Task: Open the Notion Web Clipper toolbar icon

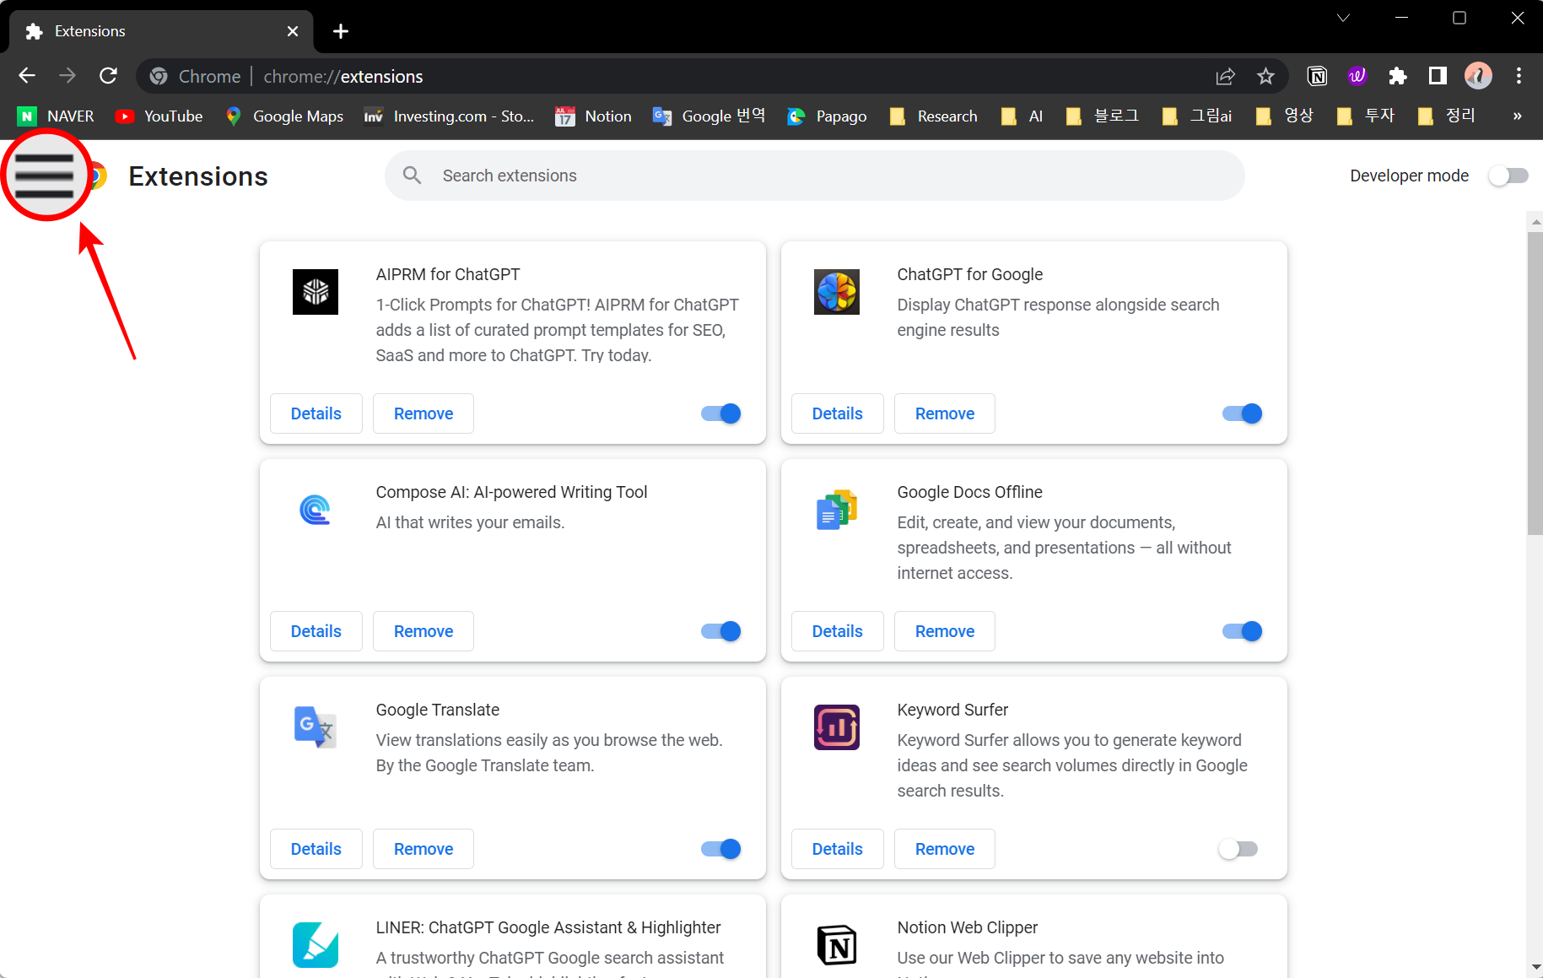Action: point(1317,76)
